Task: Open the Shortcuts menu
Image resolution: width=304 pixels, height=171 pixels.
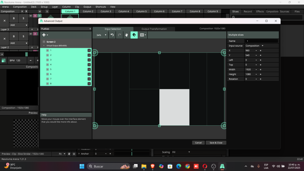Action: tap(101, 7)
